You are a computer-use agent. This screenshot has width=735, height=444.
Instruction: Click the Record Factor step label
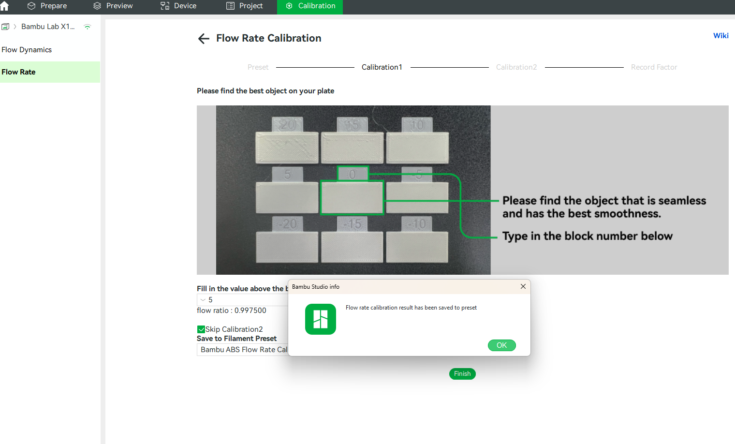point(654,67)
